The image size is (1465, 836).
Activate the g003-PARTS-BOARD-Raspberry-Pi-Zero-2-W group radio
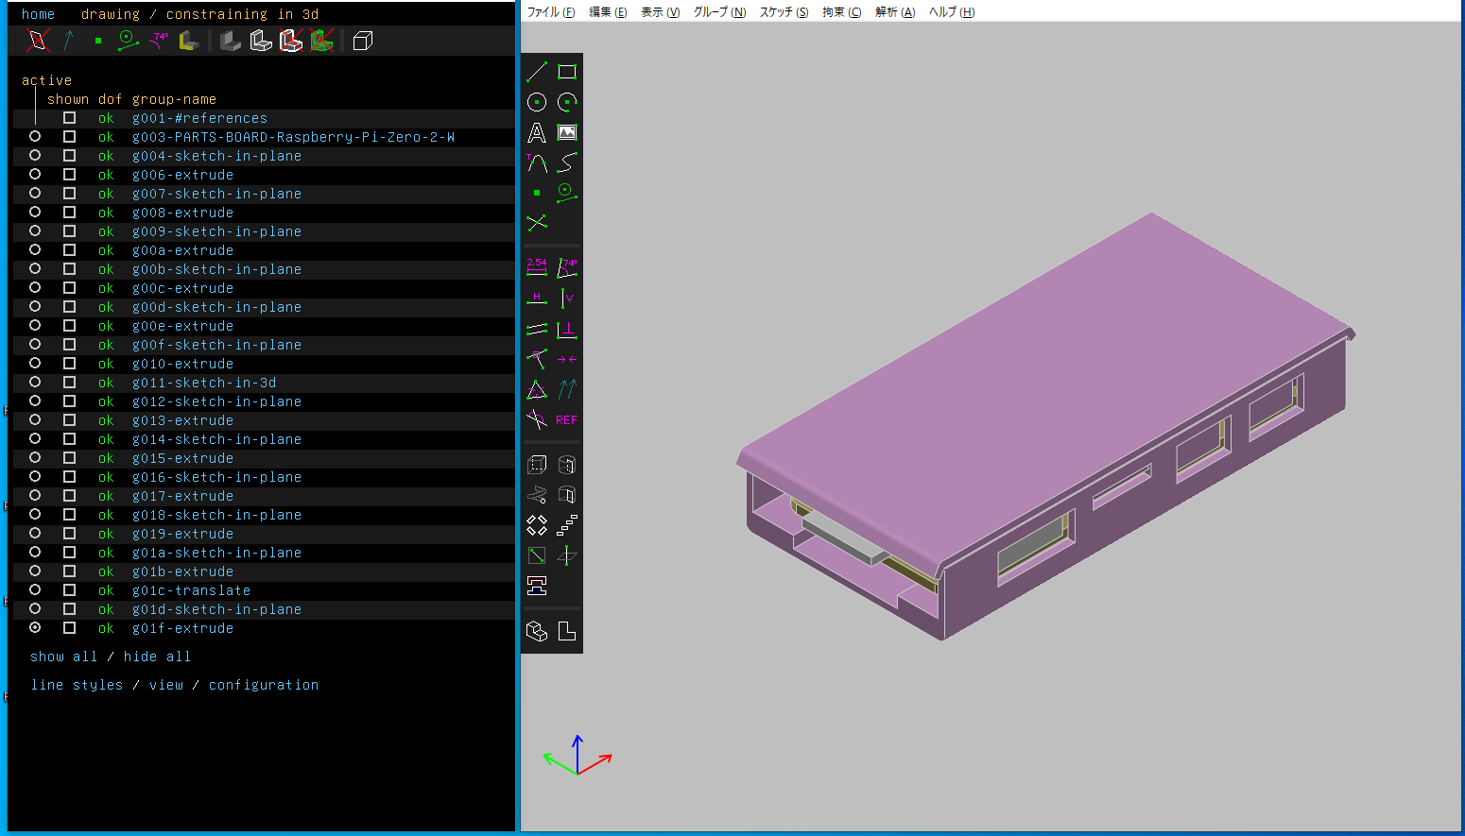35,137
